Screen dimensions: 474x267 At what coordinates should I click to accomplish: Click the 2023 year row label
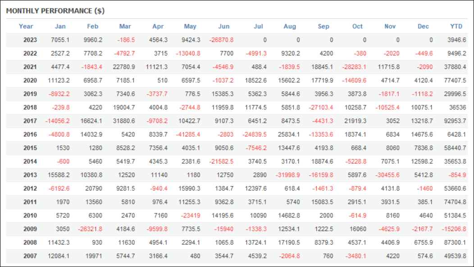click(30, 40)
